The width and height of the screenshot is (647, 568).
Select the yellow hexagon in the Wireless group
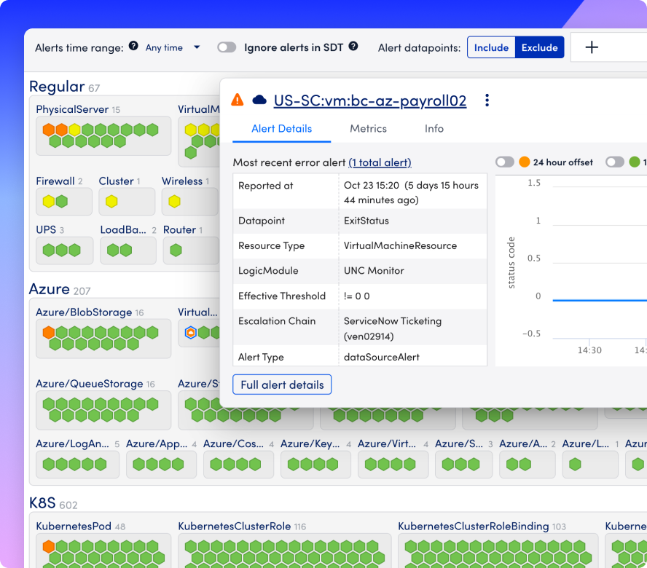click(175, 202)
